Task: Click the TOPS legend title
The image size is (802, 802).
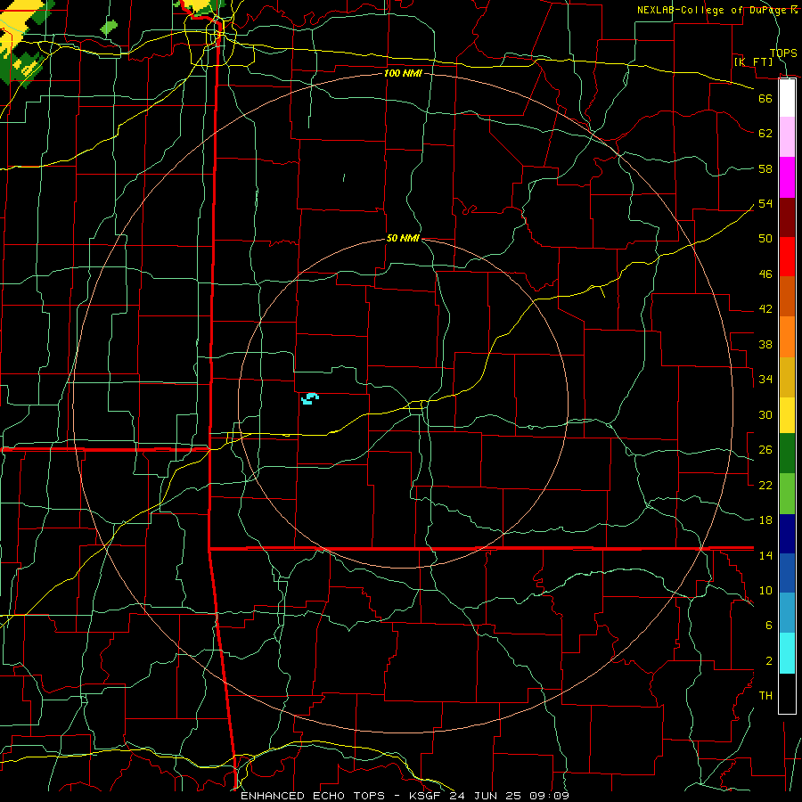Action: pyautogui.click(x=783, y=53)
